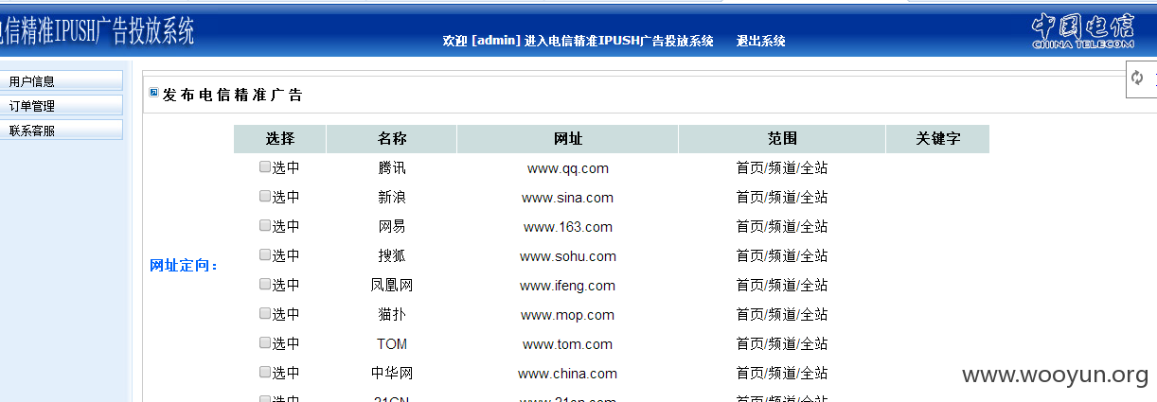Image resolution: width=1157 pixels, height=402 pixels.
Task: Click the www.china.com URL cell
Action: tap(568, 374)
